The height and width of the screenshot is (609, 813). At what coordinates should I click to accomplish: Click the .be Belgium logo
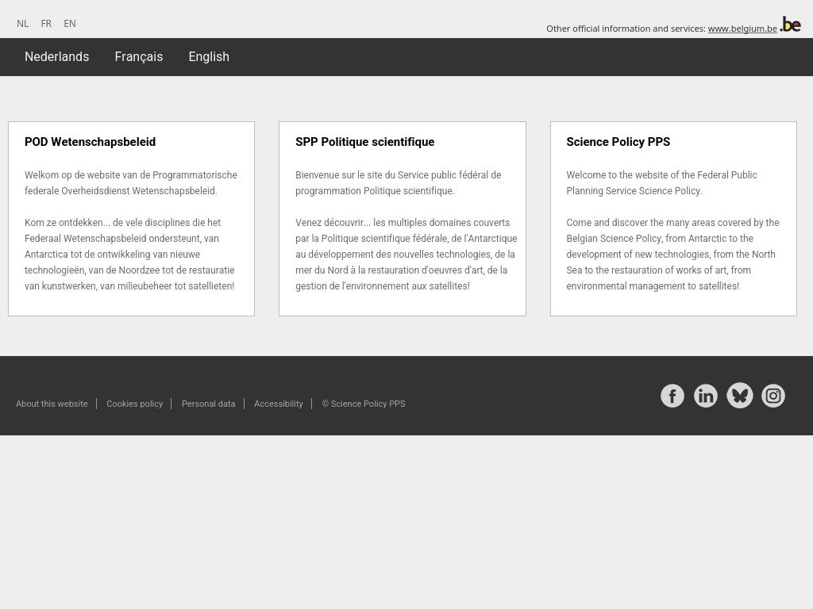point(791,25)
